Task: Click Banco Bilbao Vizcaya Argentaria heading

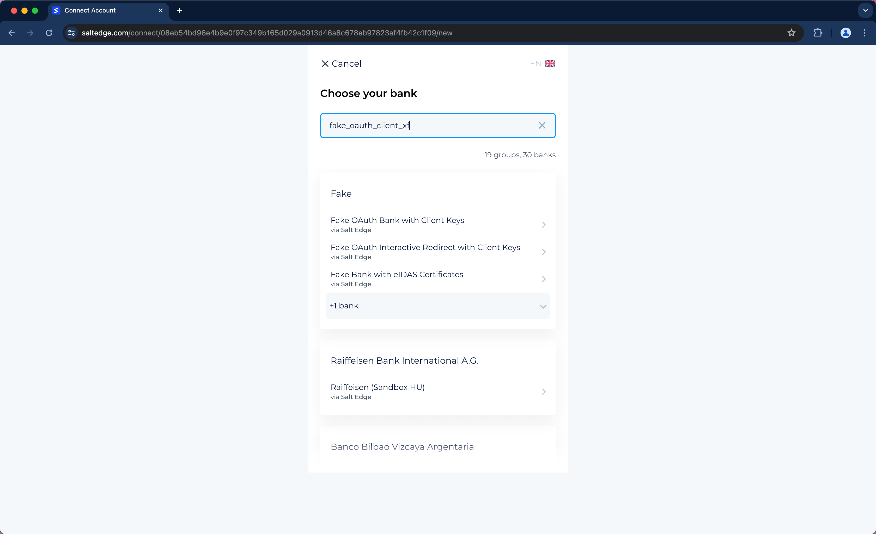Action: coord(402,446)
